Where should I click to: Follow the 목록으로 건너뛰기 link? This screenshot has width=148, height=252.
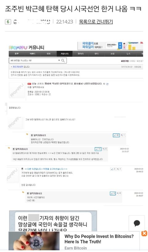(x=96, y=22)
